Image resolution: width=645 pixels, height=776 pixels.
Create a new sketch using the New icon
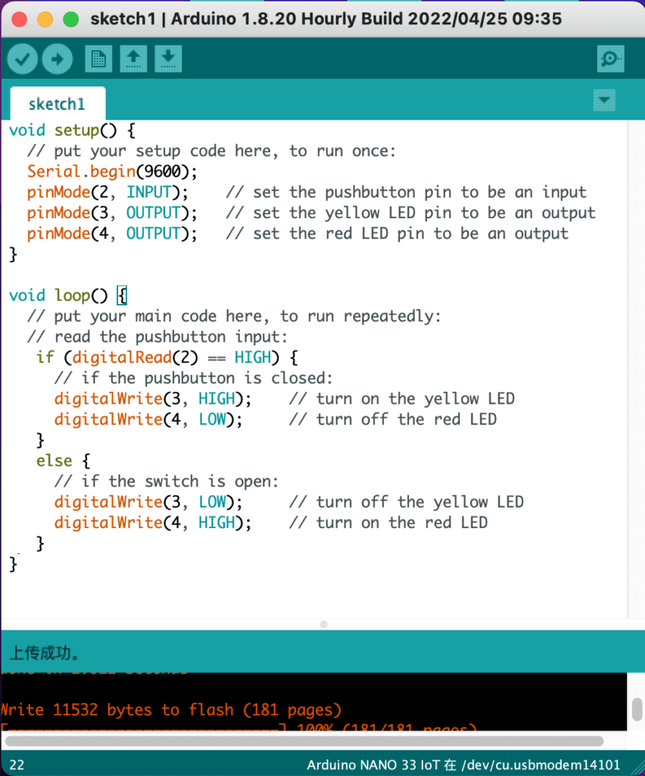tap(98, 58)
